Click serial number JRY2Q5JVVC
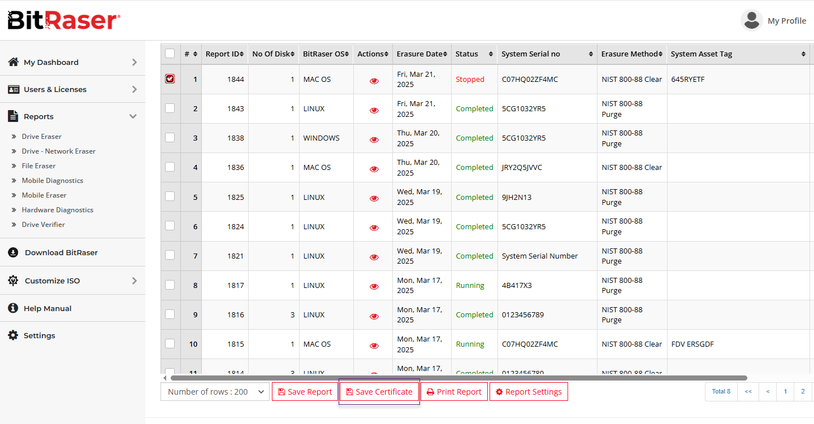This screenshot has width=814, height=424. pyautogui.click(x=522, y=168)
